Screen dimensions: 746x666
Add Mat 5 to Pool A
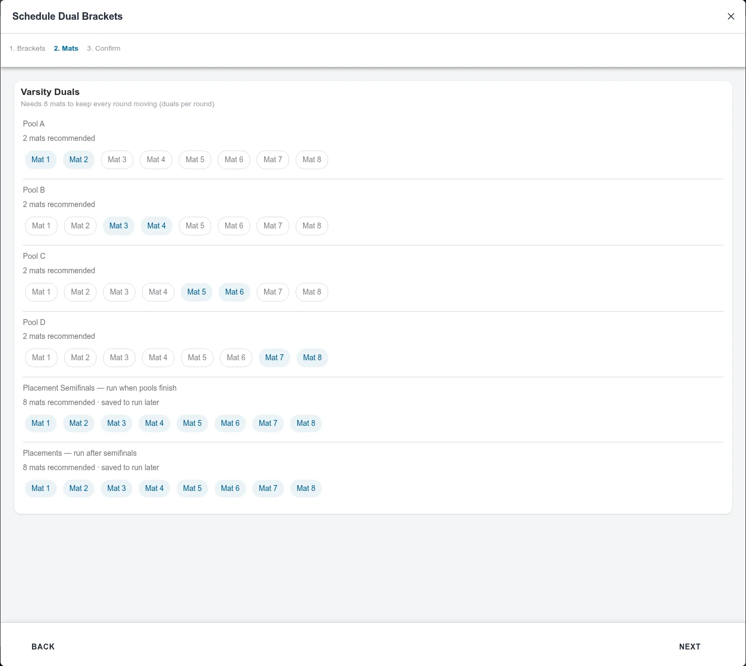click(195, 160)
